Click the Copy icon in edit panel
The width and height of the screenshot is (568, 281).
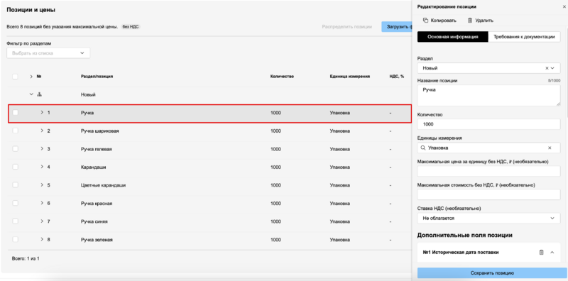425,21
